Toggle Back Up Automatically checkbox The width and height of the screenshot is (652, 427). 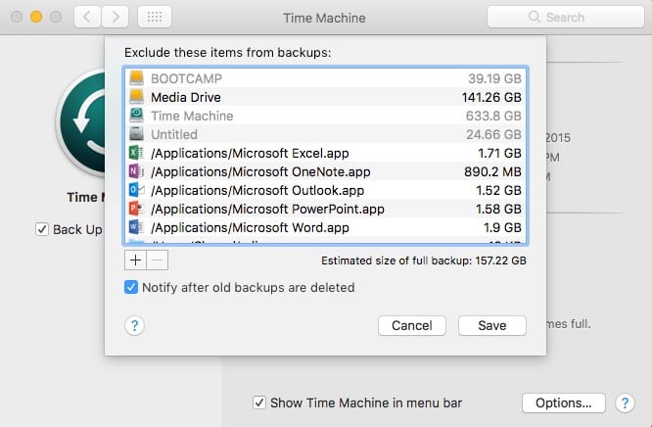[x=41, y=229]
